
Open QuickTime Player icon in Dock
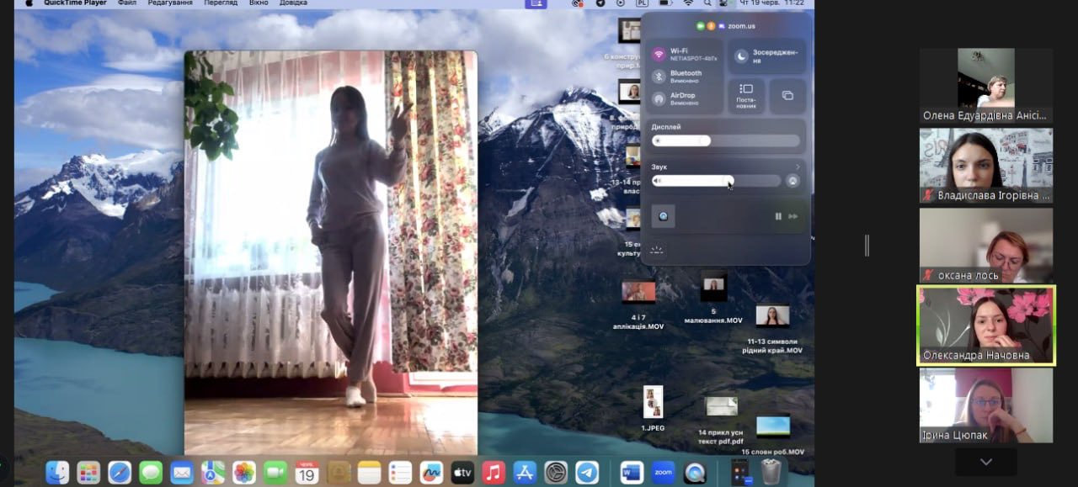(x=695, y=473)
